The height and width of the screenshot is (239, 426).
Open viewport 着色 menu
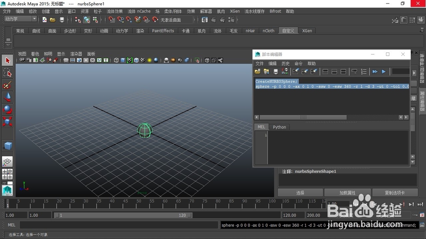(x=35, y=54)
